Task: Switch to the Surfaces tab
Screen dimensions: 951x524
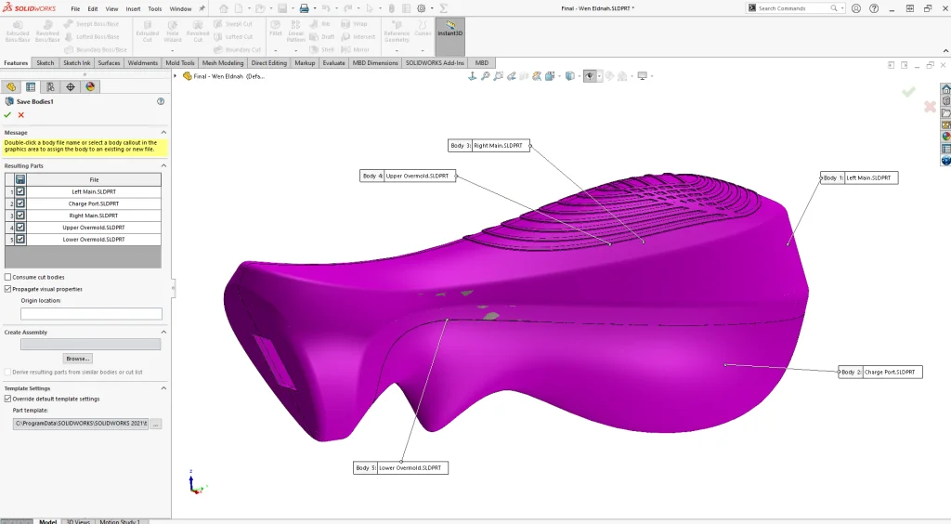Action: (109, 63)
